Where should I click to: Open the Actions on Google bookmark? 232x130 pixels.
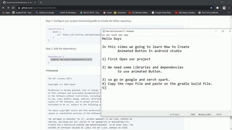[45, 13]
